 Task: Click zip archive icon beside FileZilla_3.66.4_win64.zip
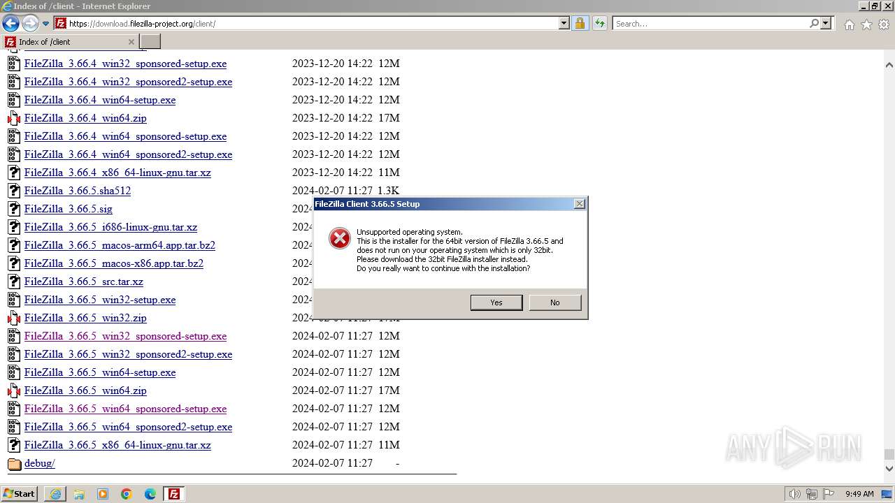click(14, 118)
